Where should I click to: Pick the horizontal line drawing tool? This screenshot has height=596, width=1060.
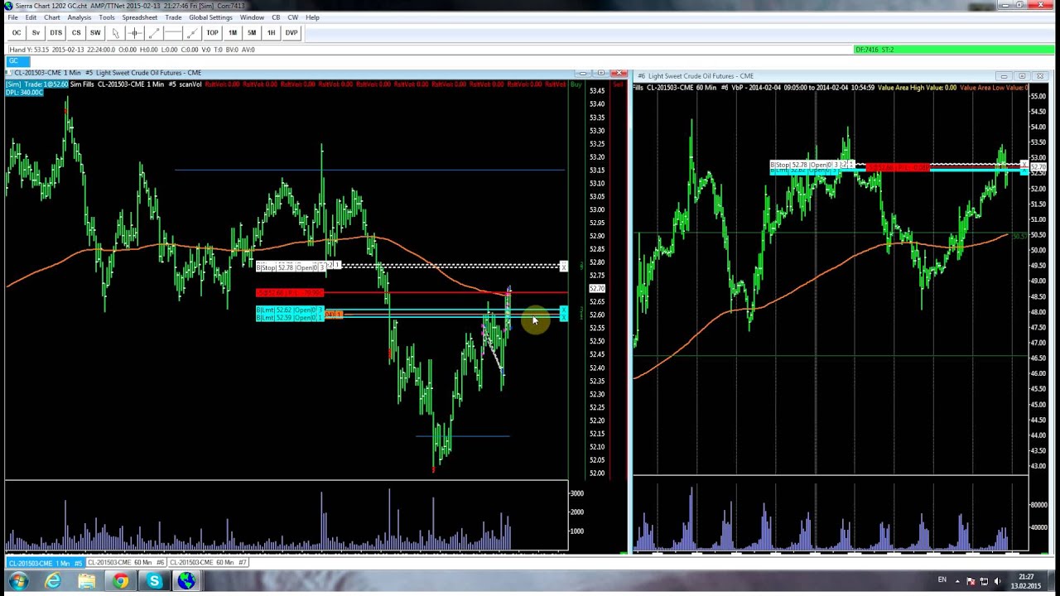click(172, 33)
